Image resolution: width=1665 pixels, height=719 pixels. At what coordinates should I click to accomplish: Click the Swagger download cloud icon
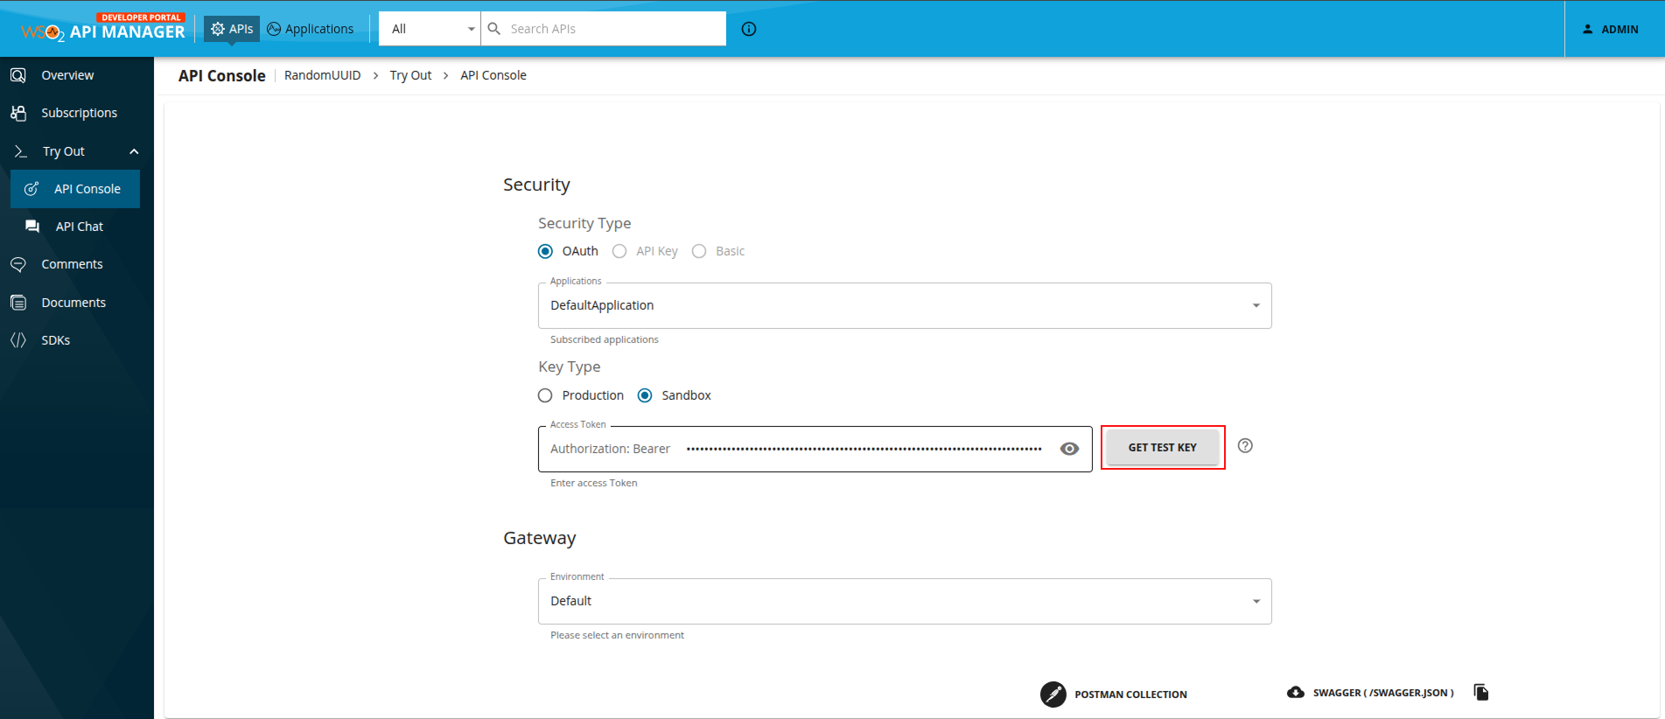[x=1296, y=692]
